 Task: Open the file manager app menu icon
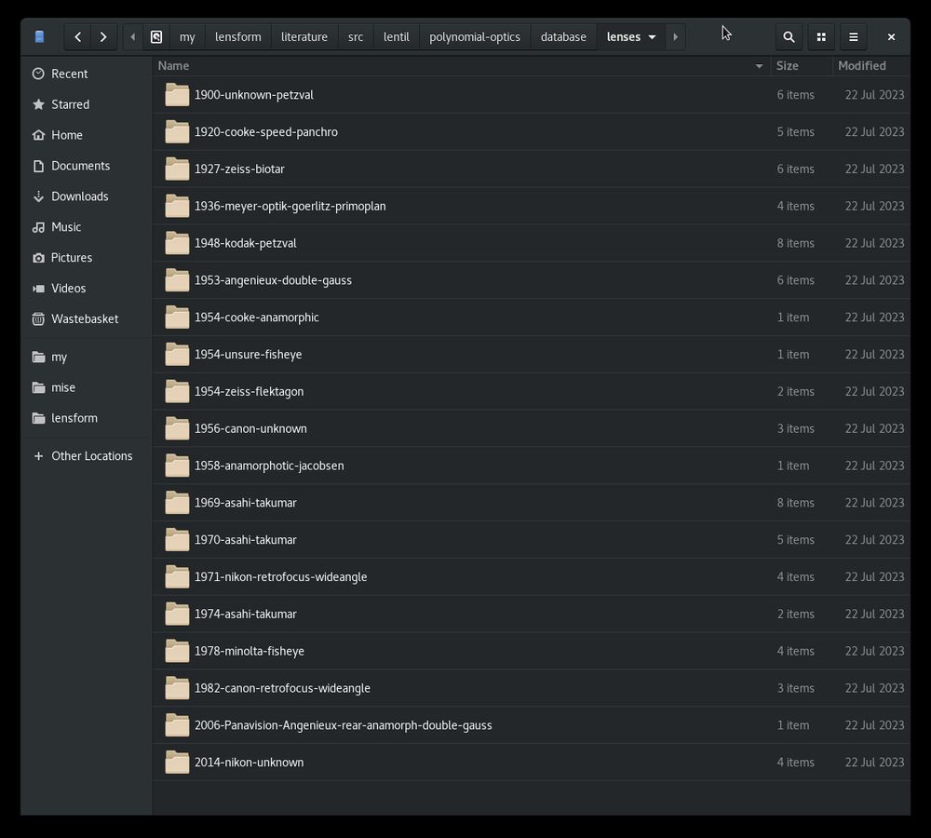(x=40, y=37)
